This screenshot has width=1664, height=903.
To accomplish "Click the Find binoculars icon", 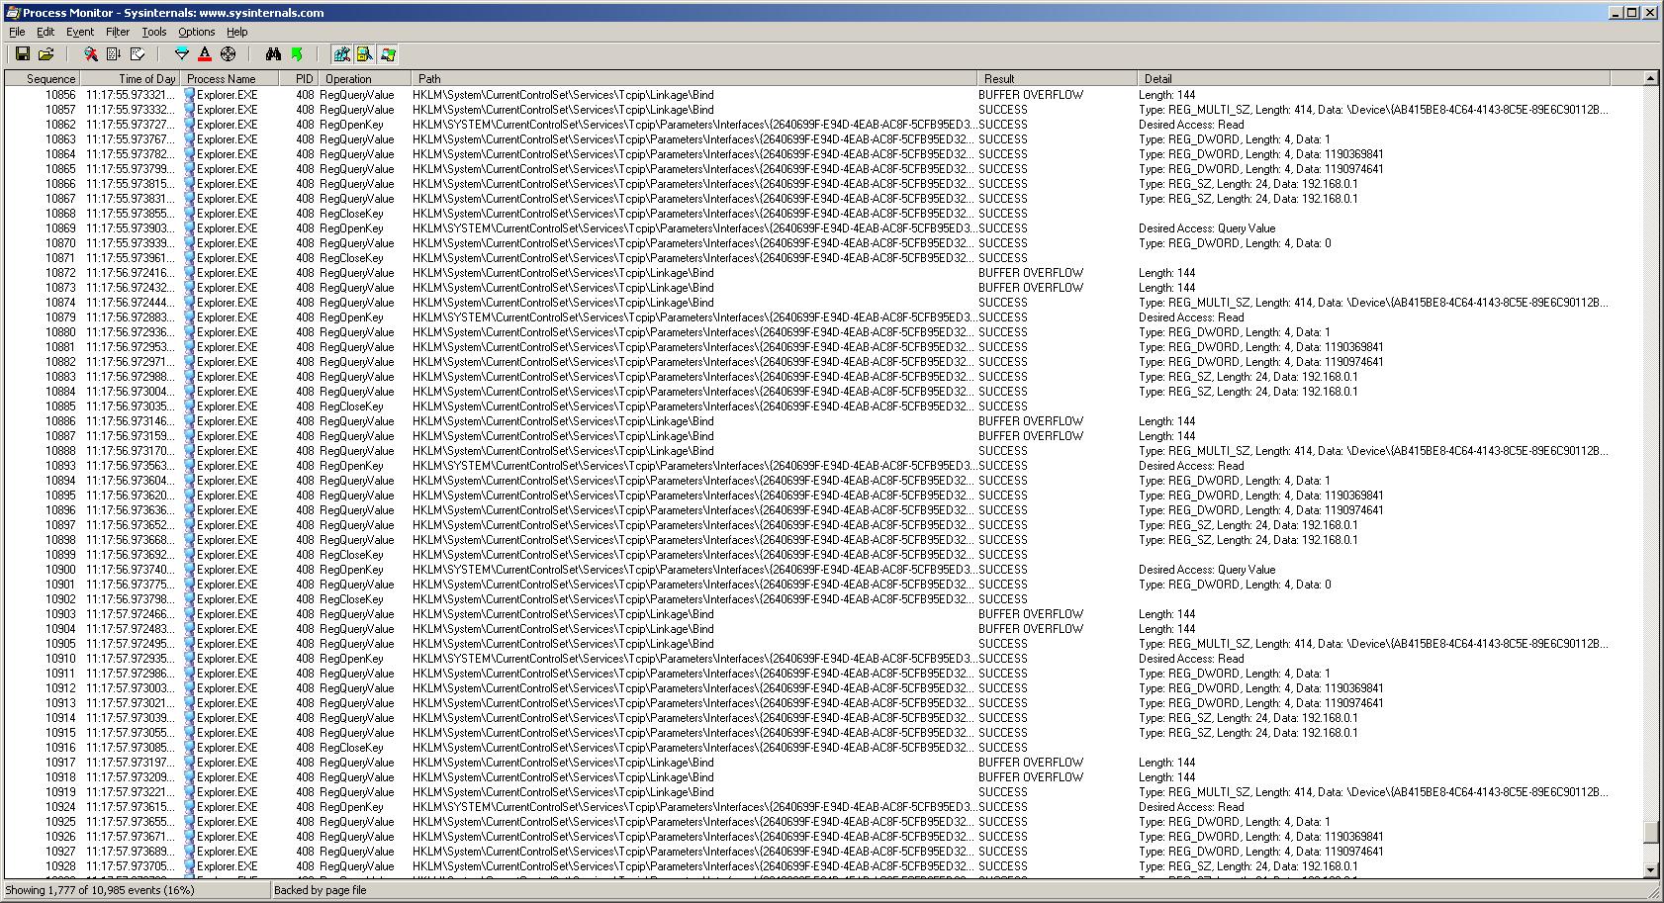I will pos(273,54).
